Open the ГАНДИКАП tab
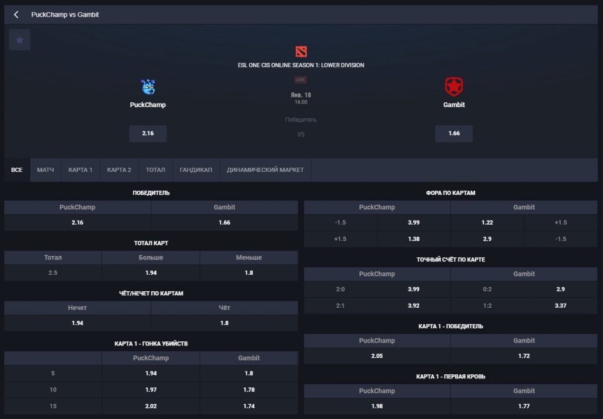603x419 pixels. click(x=196, y=169)
